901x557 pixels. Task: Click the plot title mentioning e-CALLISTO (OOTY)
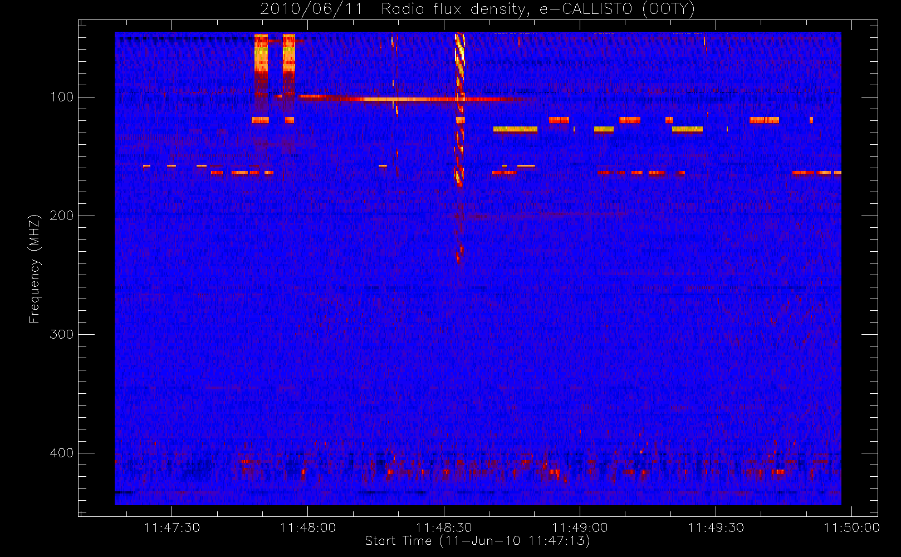point(478,9)
